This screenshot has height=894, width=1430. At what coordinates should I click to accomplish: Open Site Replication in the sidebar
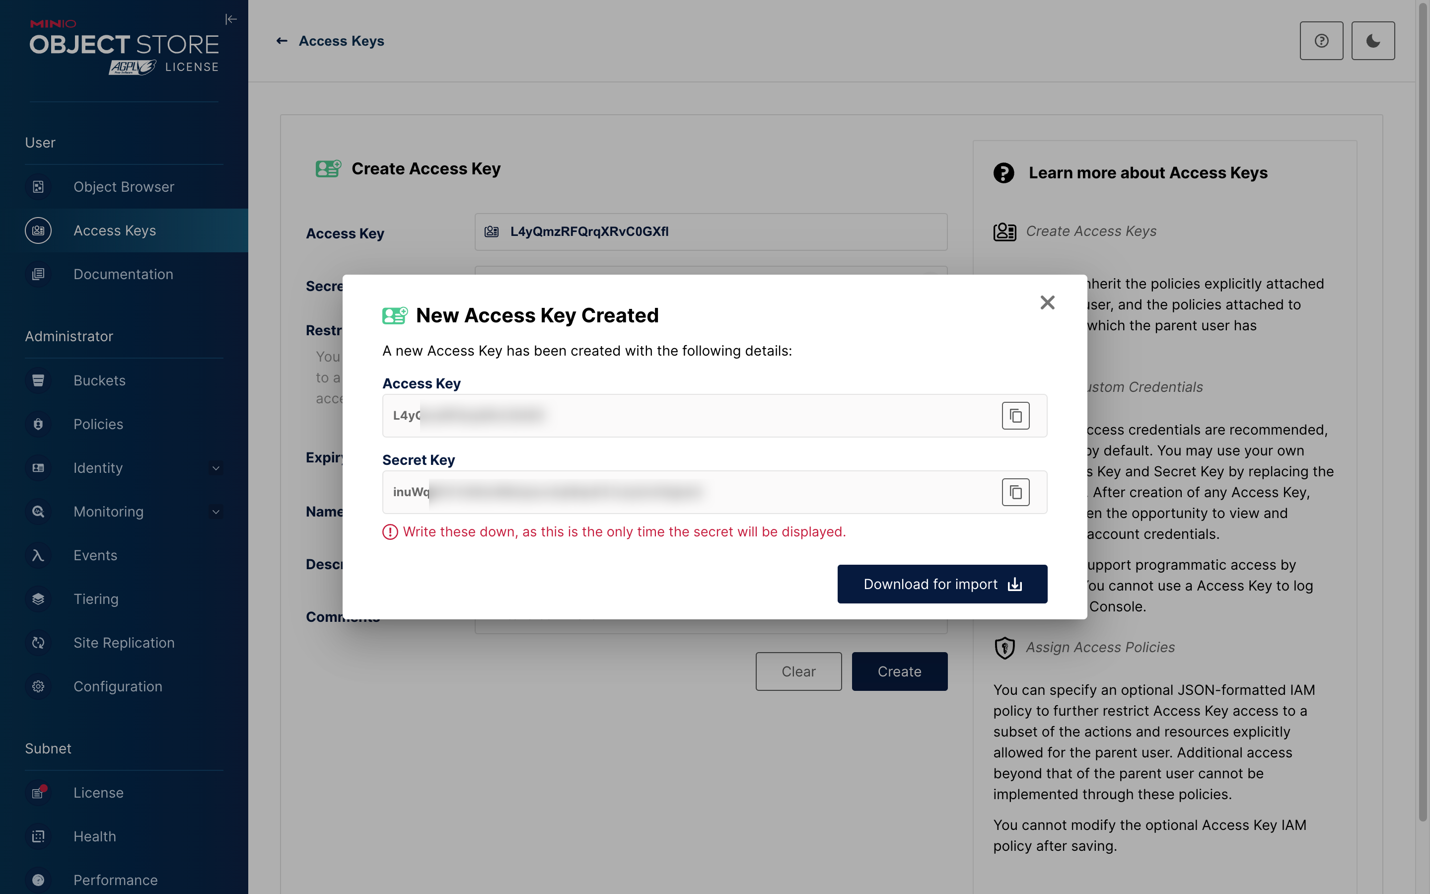pos(124,643)
